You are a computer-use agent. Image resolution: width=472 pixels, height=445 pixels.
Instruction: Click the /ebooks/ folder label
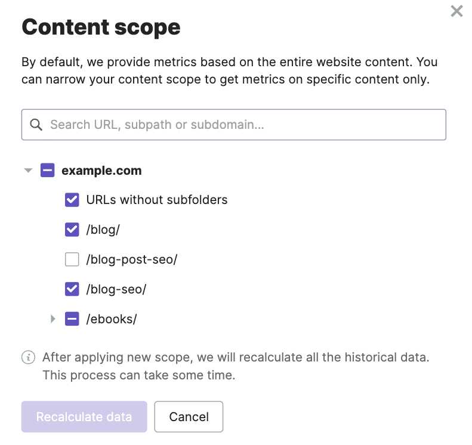coord(112,319)
